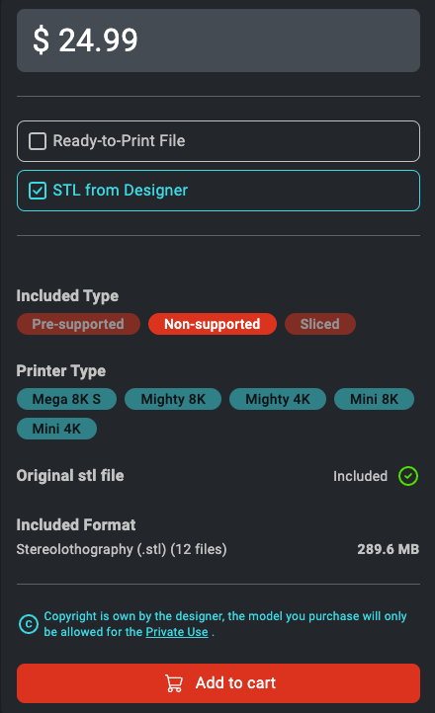Click the 289.6 MB file size
The height and width of the screenshot is (713, 435).
click(x=388, y=549)
